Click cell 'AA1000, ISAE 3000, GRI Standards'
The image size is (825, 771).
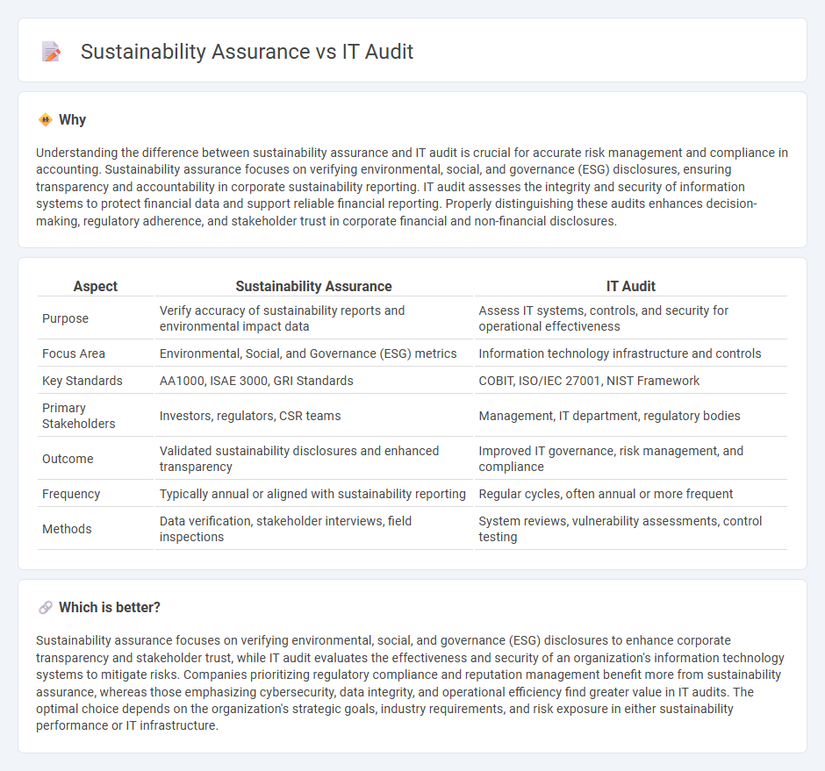313,381
